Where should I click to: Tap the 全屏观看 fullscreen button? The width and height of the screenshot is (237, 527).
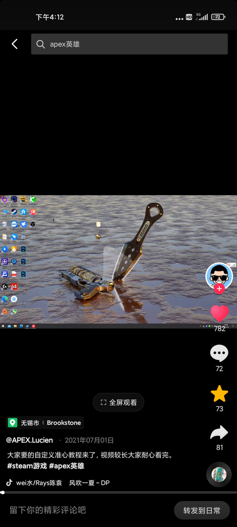tap(118, 402)
